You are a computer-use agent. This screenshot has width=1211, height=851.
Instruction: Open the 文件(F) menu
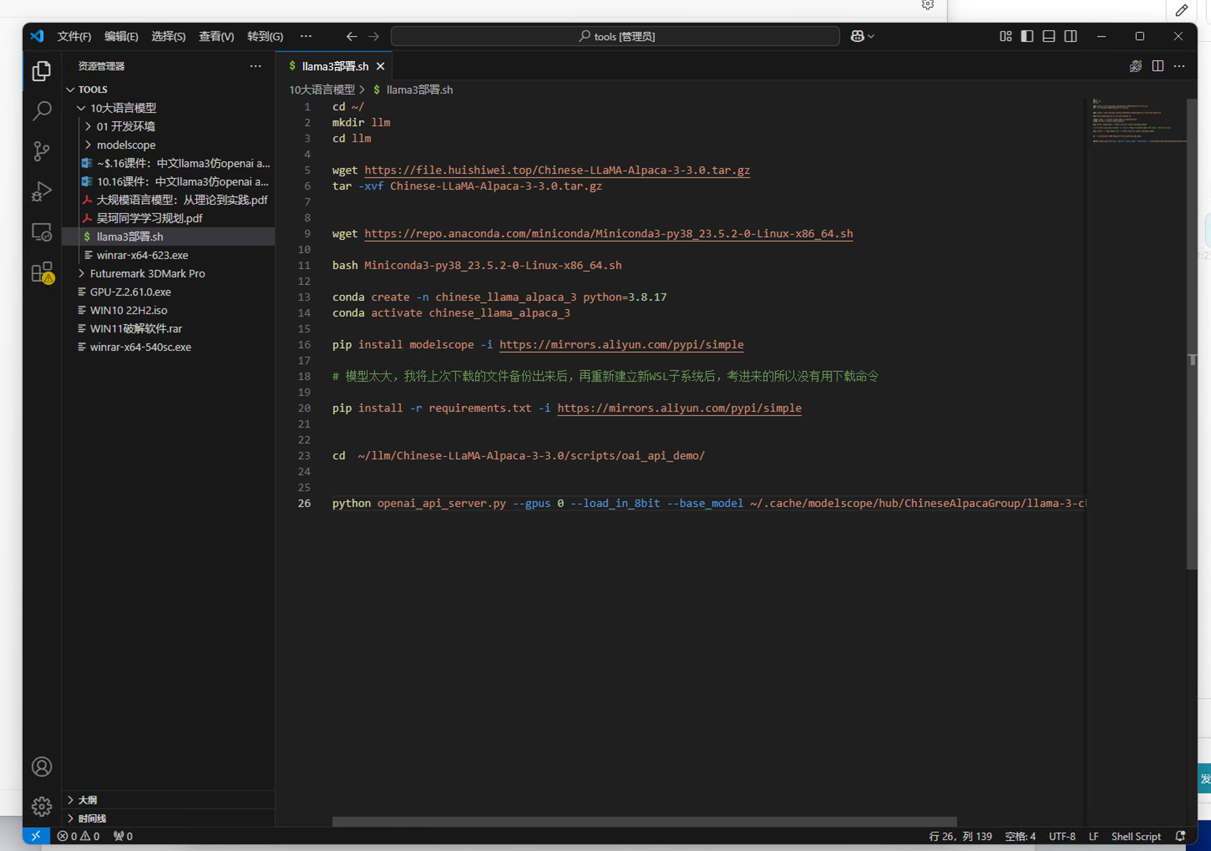coord(74,36)
